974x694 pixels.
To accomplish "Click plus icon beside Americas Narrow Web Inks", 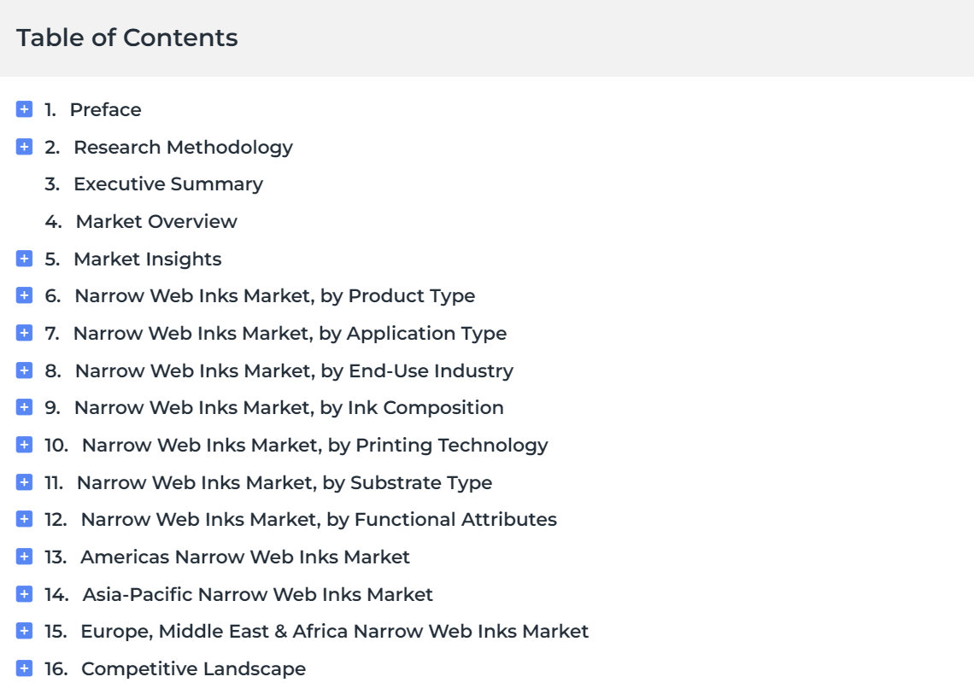I will 24,557.
